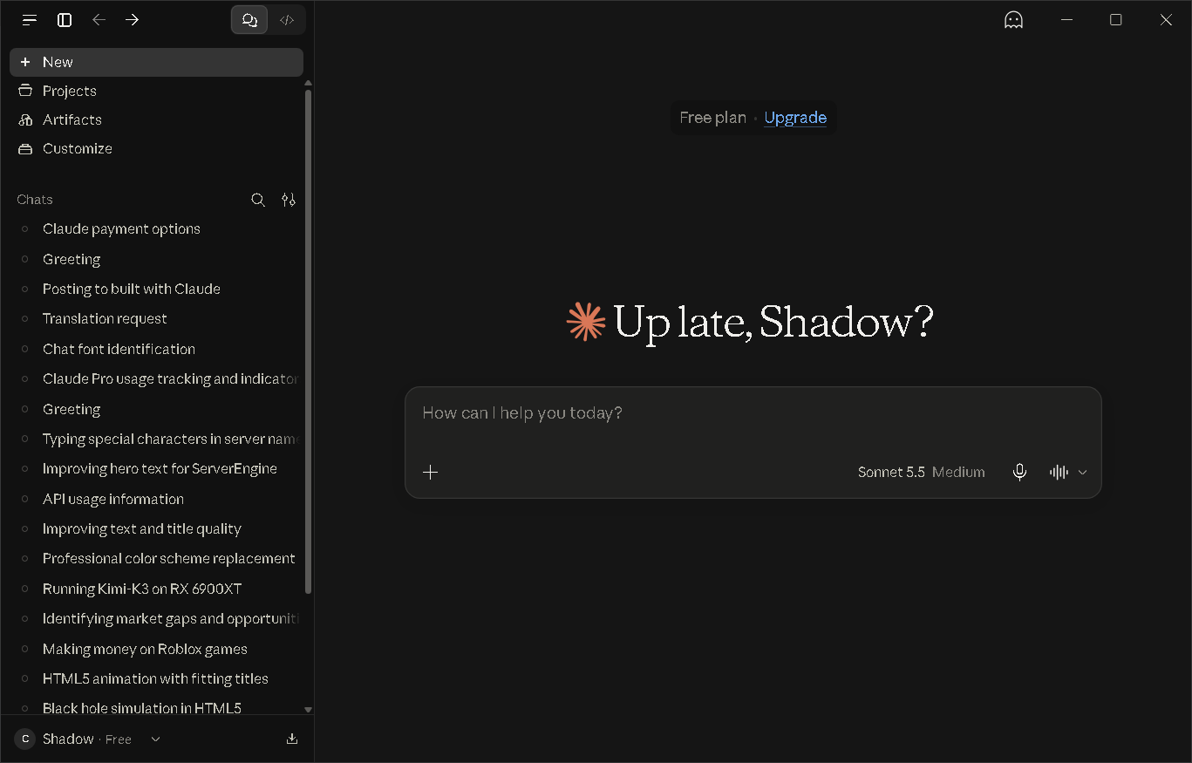Open the chat filter settings icon
The image size is (1192, 763).
point(289,200)
